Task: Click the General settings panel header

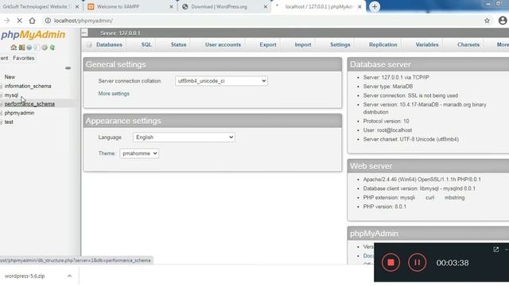Action: tap(212, 64)
